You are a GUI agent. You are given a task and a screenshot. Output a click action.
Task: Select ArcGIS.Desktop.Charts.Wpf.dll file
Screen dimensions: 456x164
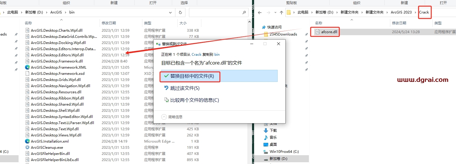(x=57, y=30)
